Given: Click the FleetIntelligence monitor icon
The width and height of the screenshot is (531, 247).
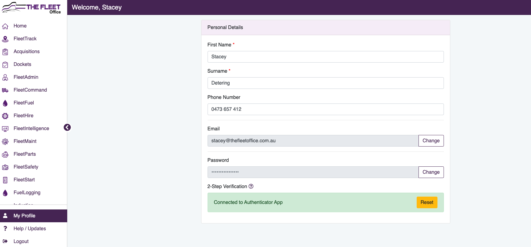Looking at the screenshot, I should pos(5,129).
